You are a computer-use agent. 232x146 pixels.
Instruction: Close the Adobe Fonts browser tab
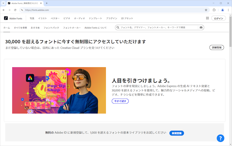(41, 3)
